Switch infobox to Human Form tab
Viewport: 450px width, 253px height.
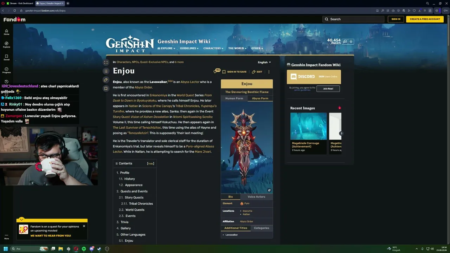click(x=234, y=98)
